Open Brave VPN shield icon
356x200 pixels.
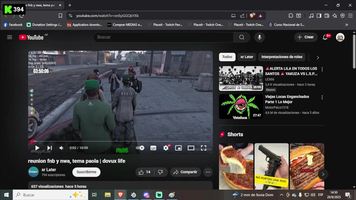click(x=343, y=16)
